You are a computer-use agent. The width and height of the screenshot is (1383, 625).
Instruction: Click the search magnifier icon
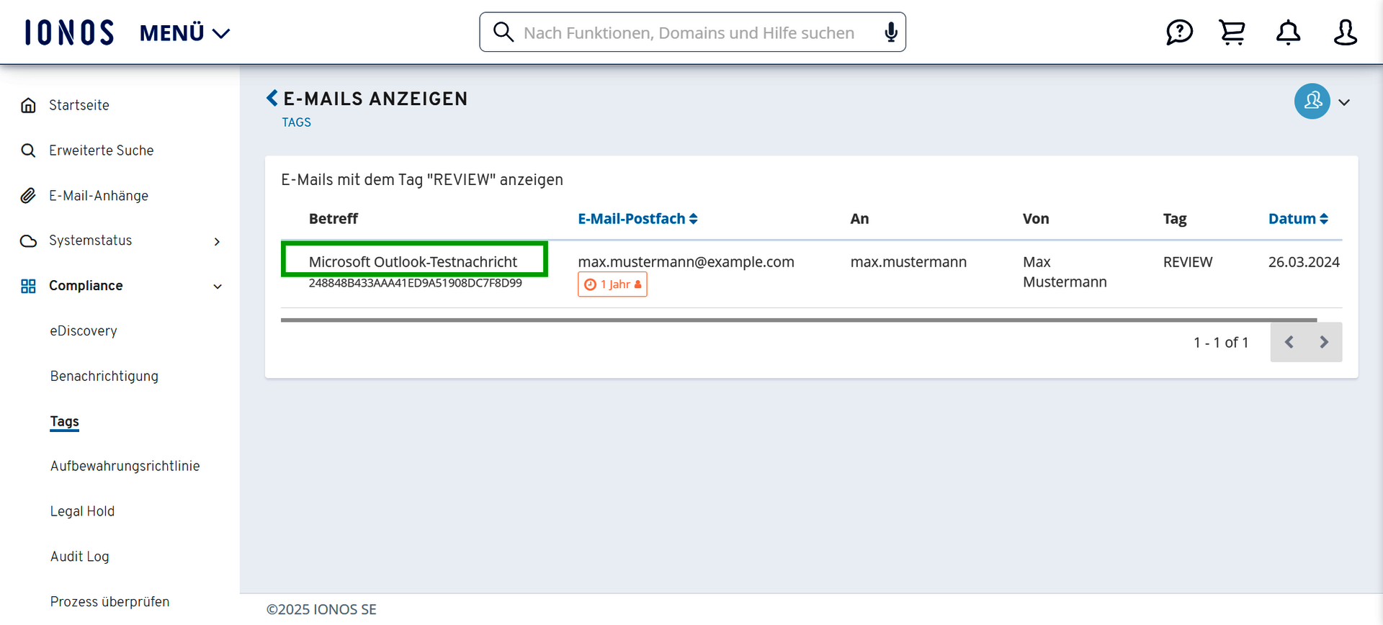[x=503, y=32]
